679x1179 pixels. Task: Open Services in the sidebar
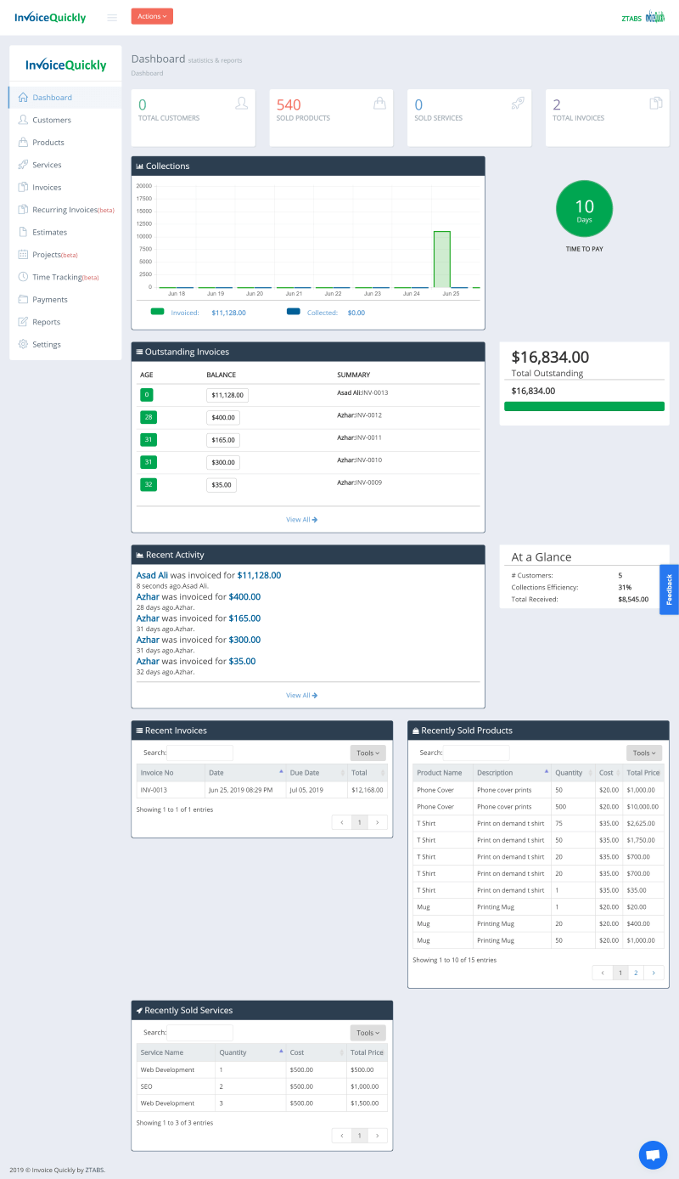[65, 165]
